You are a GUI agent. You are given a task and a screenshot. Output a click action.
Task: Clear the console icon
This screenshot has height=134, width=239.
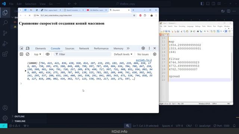tap(27, 54)
